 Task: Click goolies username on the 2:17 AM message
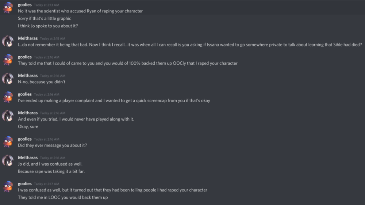tap(25, 183)
